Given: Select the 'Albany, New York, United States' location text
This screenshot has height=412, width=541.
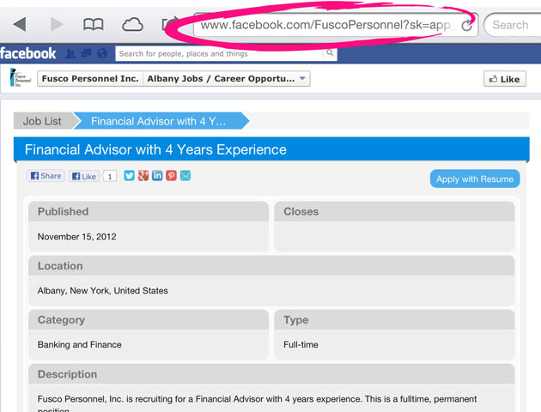Looking at the screenshot, I should coord(103,291).
